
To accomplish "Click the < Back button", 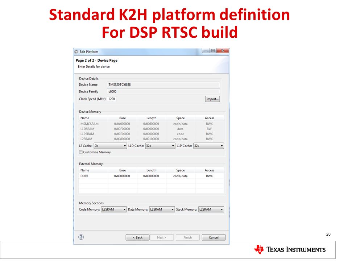I will click(137, 237).
